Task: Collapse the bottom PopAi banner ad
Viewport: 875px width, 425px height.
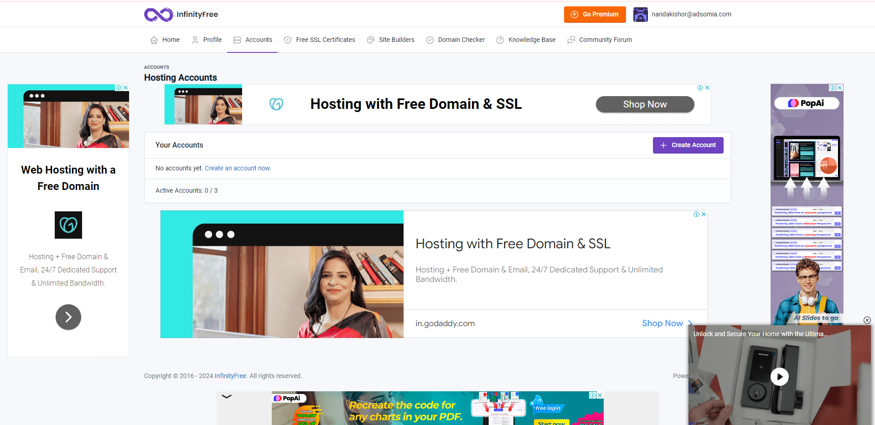Action: click(227, 397)
